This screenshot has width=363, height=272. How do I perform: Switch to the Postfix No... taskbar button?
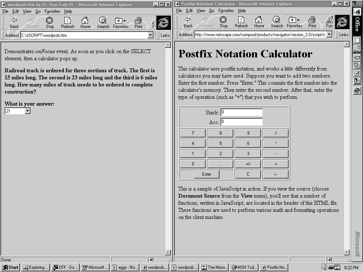[x=274, y=267]
